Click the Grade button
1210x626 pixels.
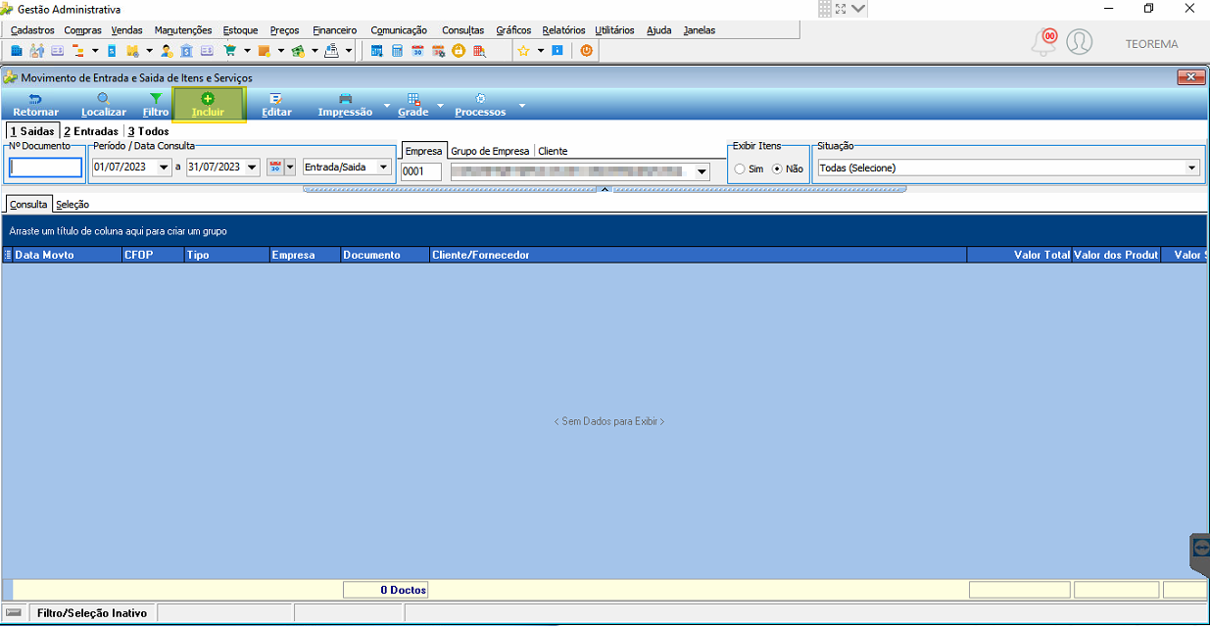pos(412,105)
